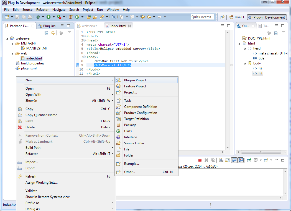Open the Package Explorer View Menu dropdown
The width and height of the screenshot is (291, 211).
click(x=69, y=32)
